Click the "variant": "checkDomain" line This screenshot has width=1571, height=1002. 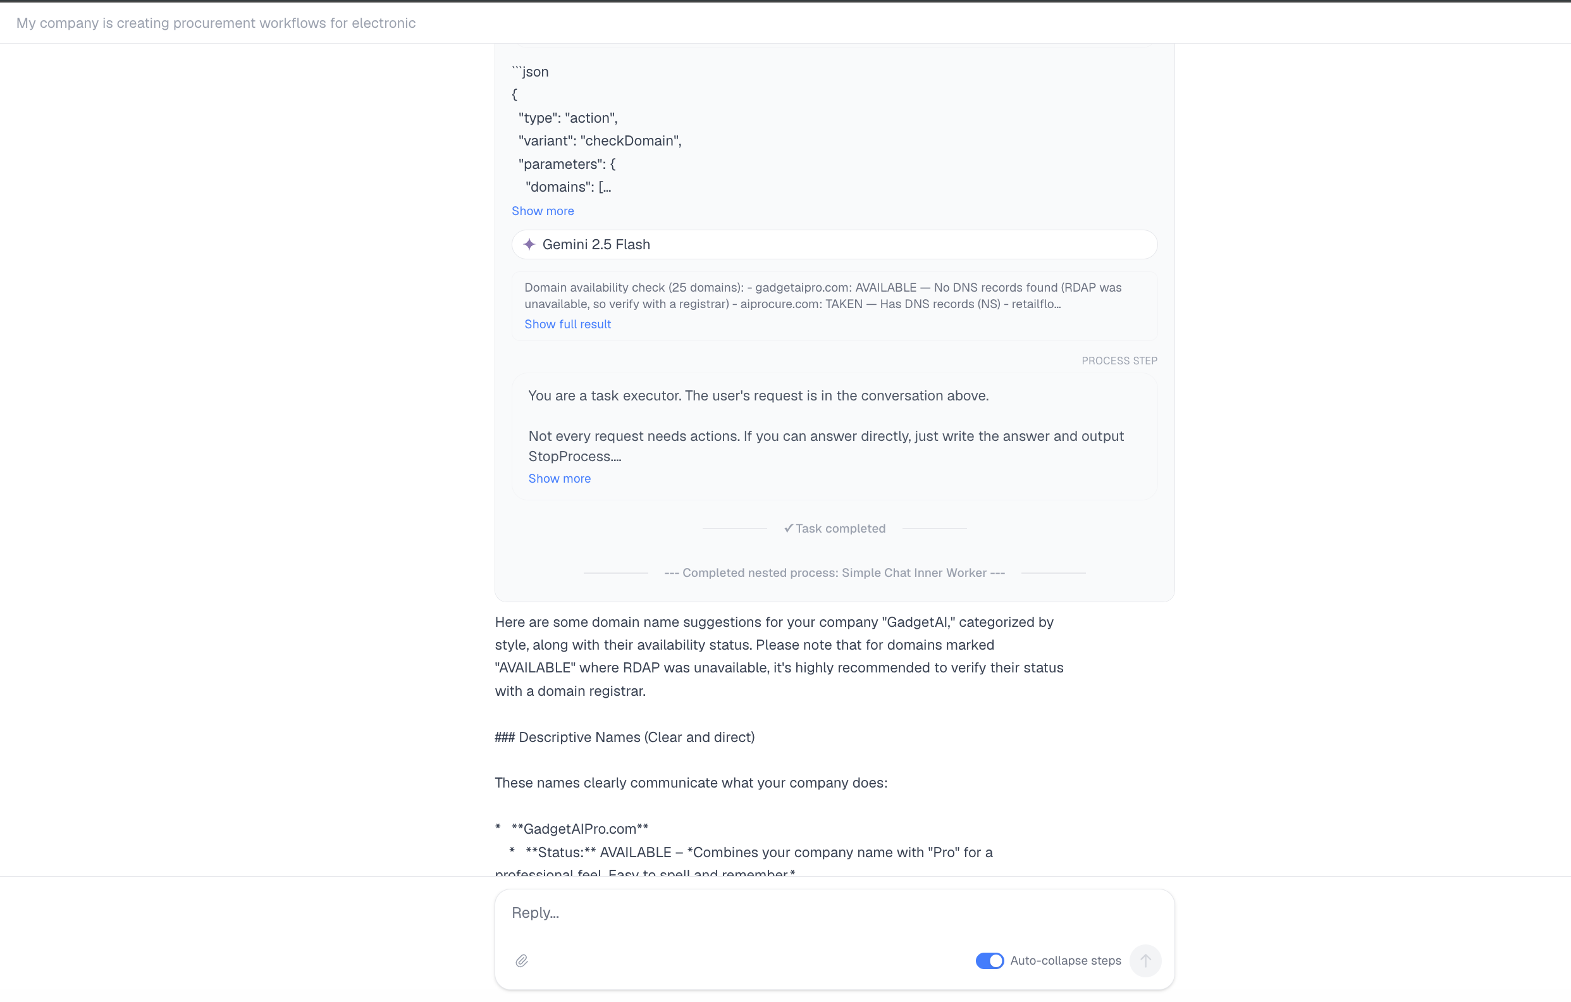pyautogui.click(x=600, y=141)
